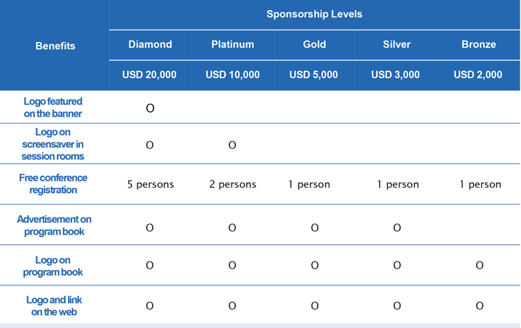Select the USD 2,000 price cell
521x328 pixels.
[x=478, y=74]
